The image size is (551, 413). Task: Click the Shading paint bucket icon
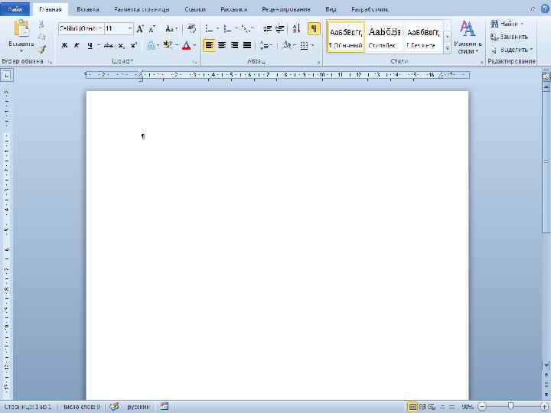tap(287, 45)
